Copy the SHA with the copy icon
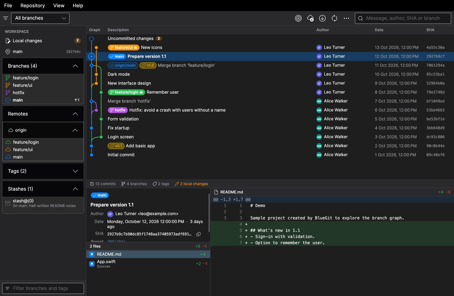The image size is (454, 296). point(199,234)
